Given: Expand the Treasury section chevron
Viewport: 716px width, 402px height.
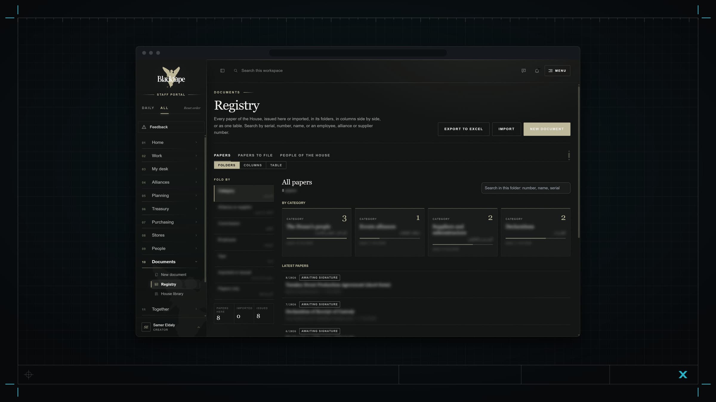Looking at the screenshot, I should pyautogui.click(x=196, y=209).
